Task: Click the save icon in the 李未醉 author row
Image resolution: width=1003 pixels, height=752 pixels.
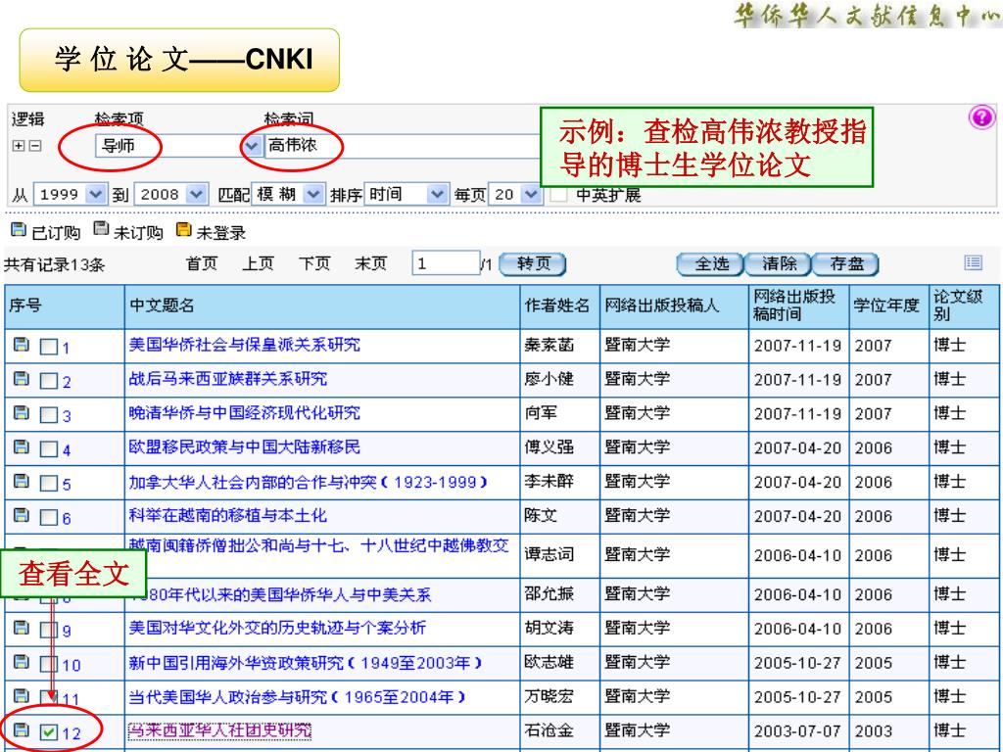Action: coord(22,481)
